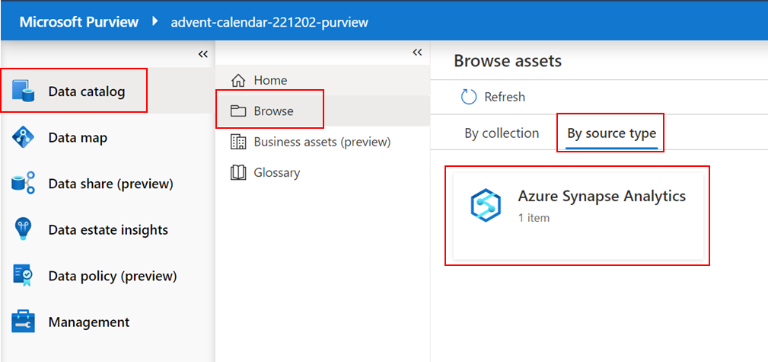
Task: Select the Browse menu item
Action: pyautogui.click(x=273, y=111)
